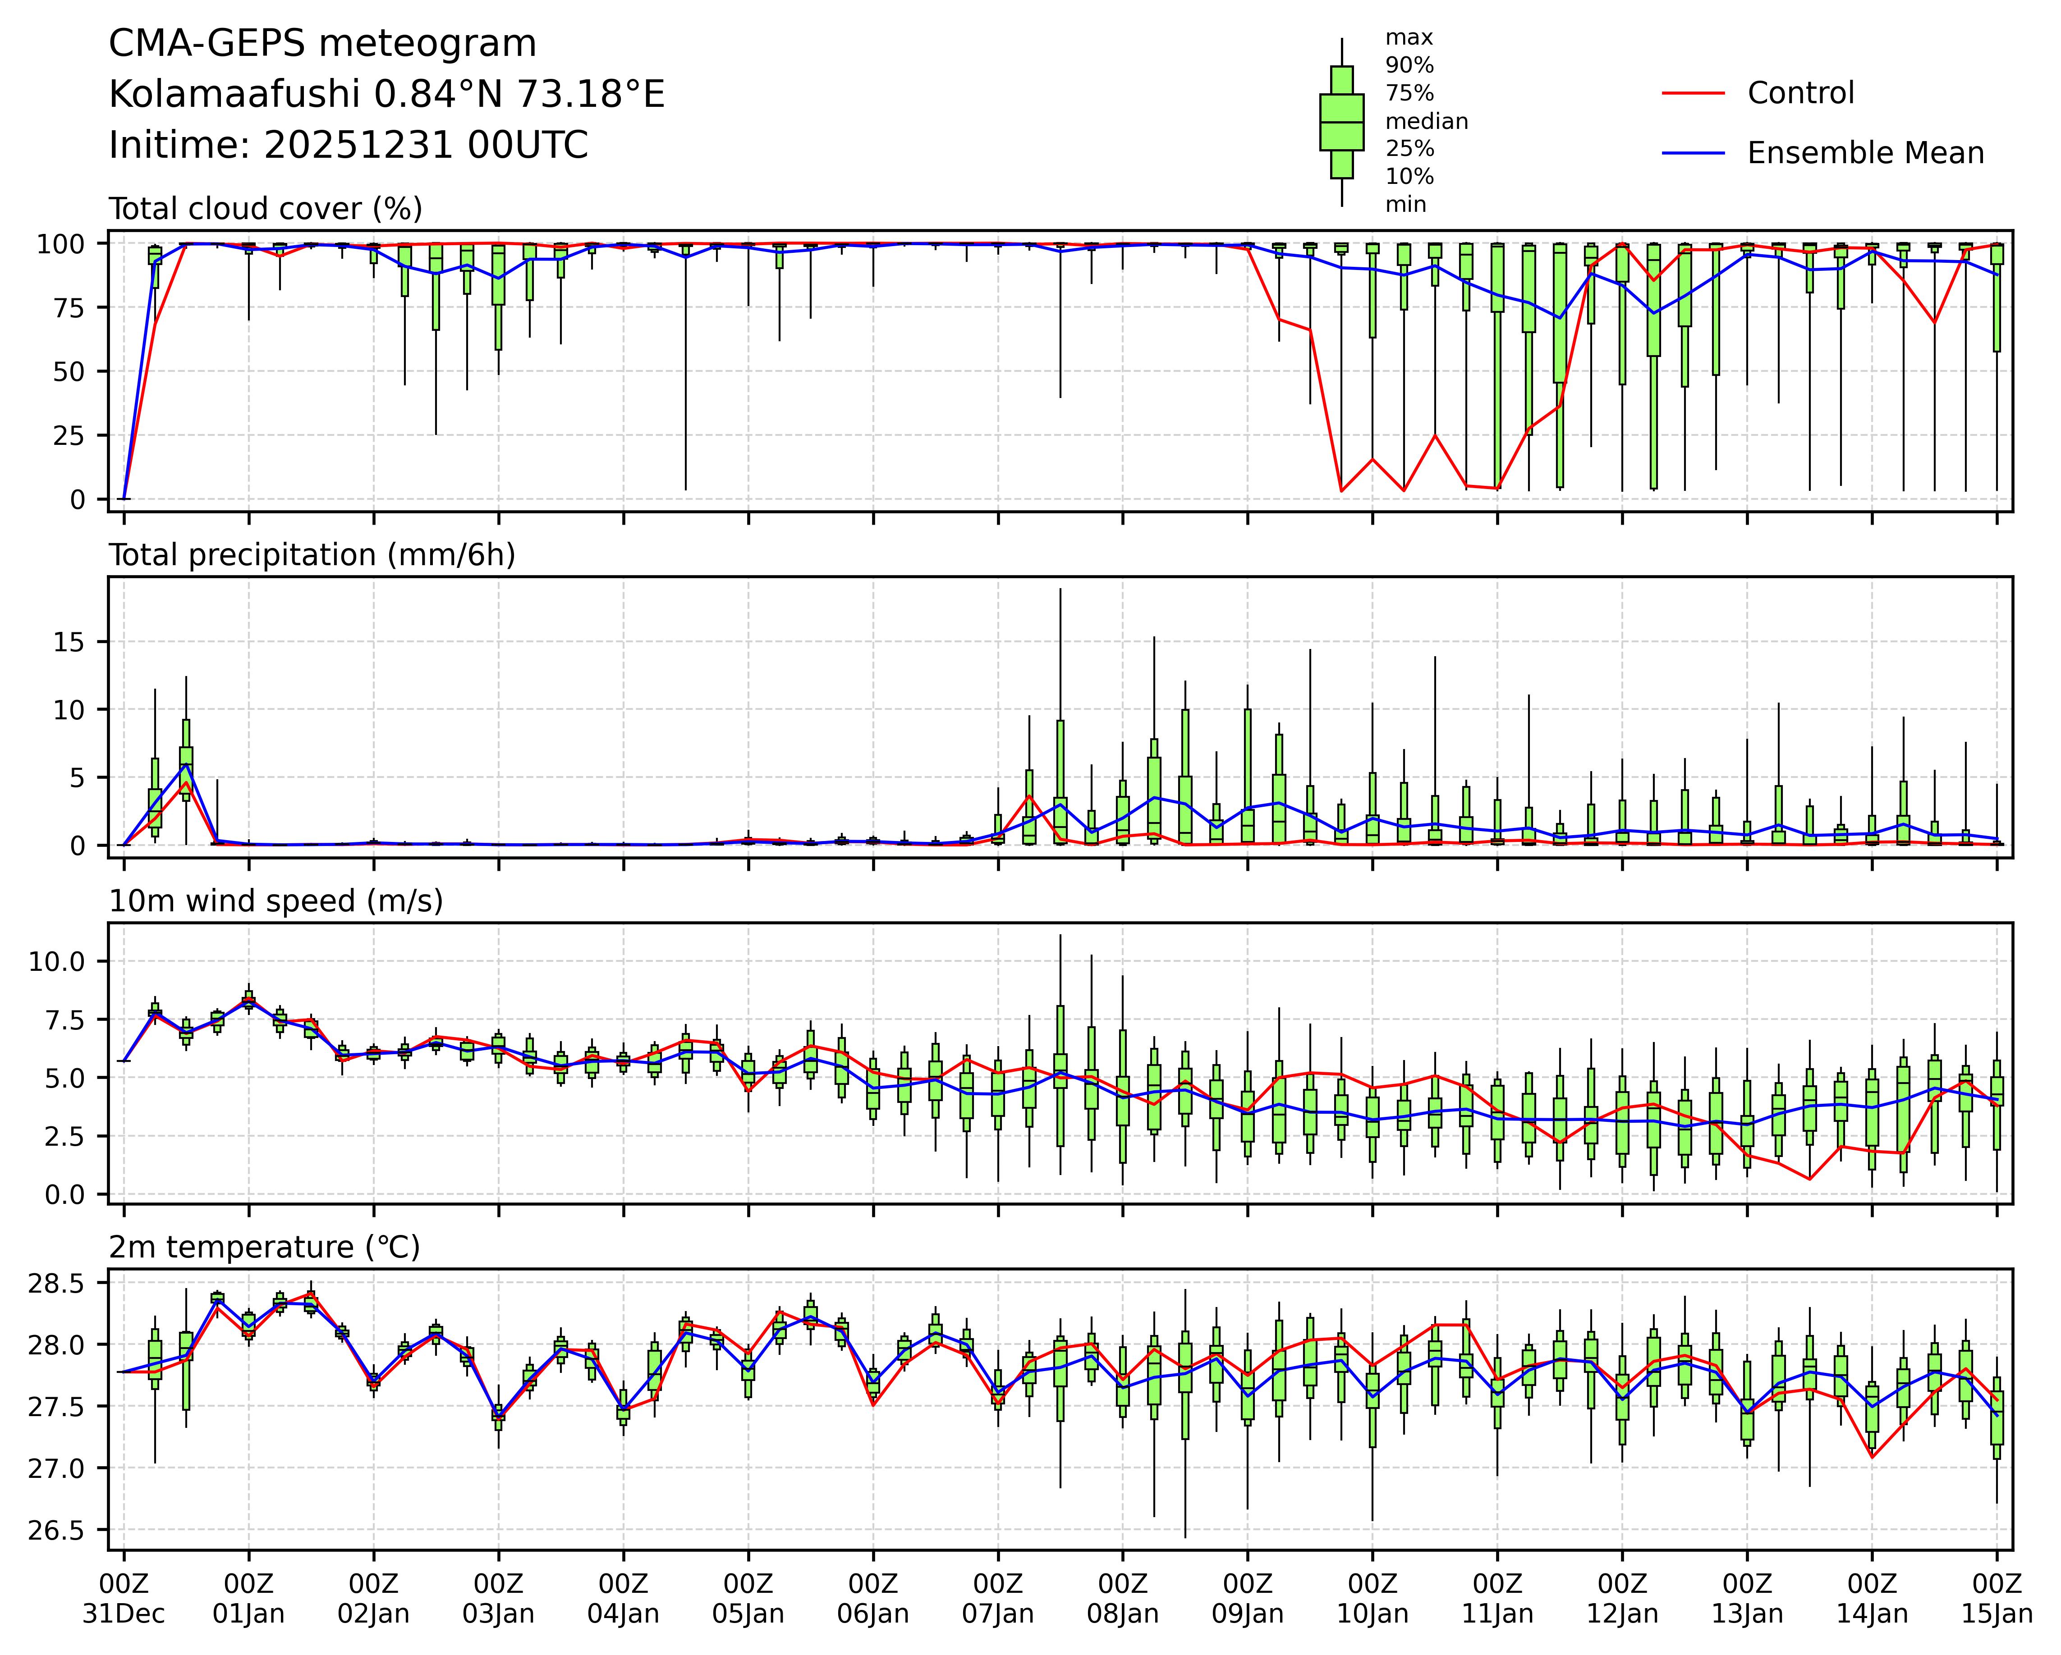Click the 'Total cloud cover (%)' panel title
The height and width of the screenshot is (1655, 2061).
point(266,208)
